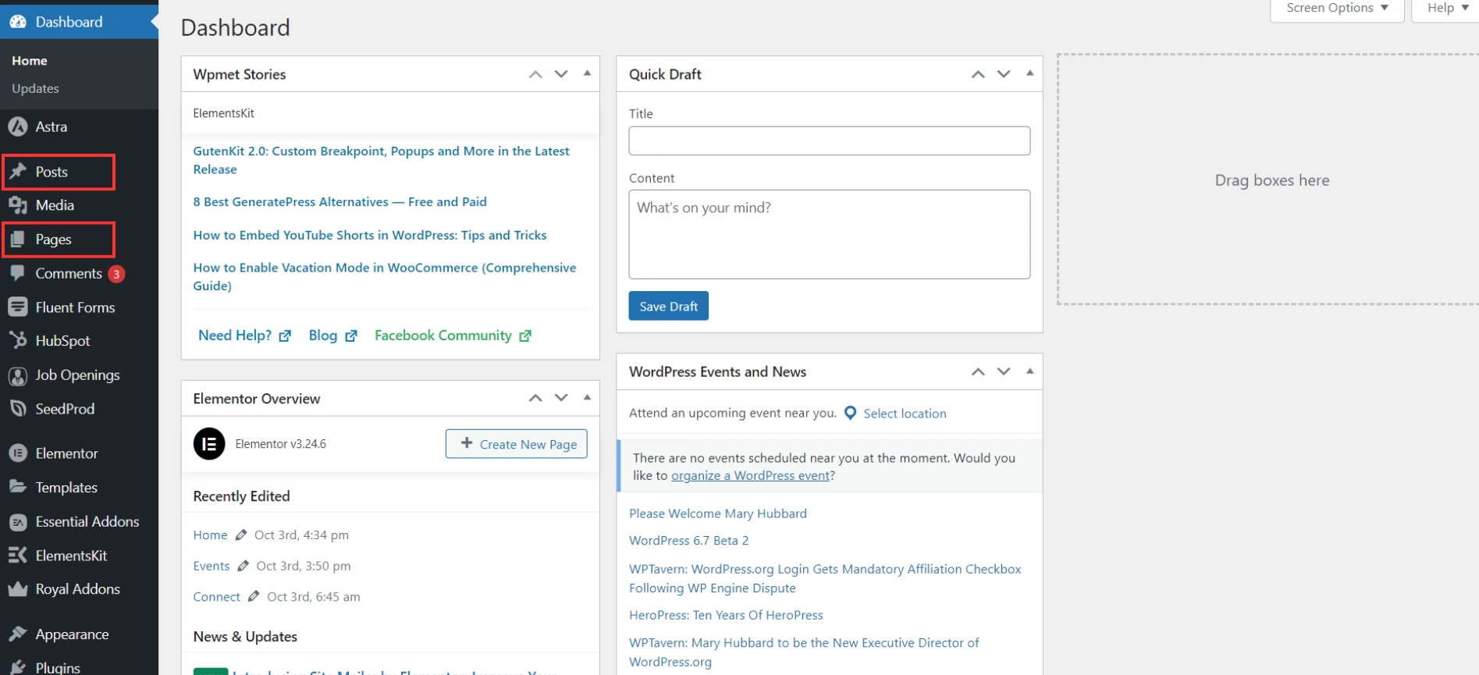Click the pencil edit icon next to Home
This screenshot has height=675, width=1479.
click(241, 535)
